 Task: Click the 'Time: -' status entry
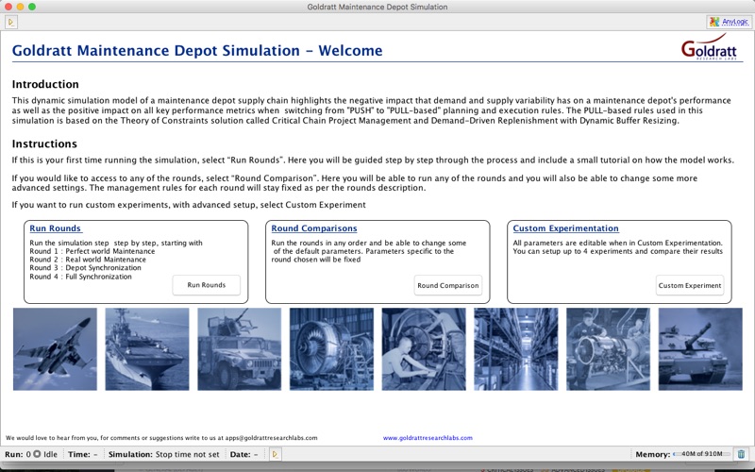click(x=82, y=454)
